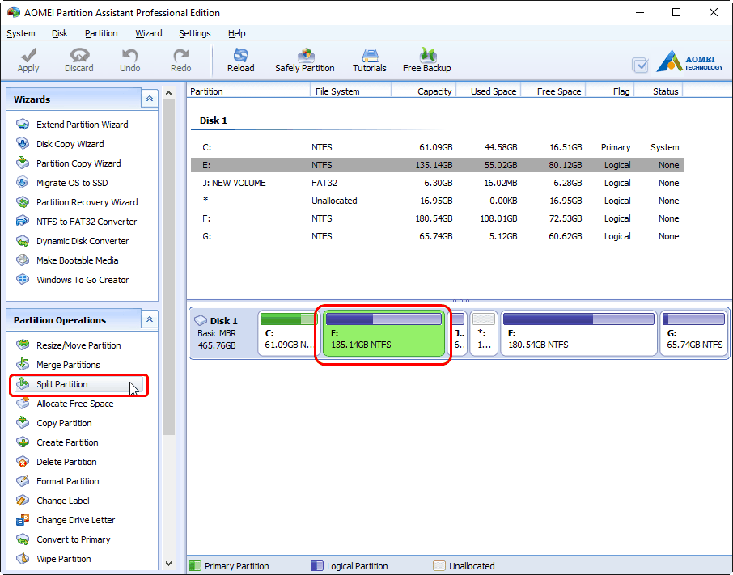This screenshot has height=575, width=733.
Task: Select F: block in disk map
Action: coord(578,333)
